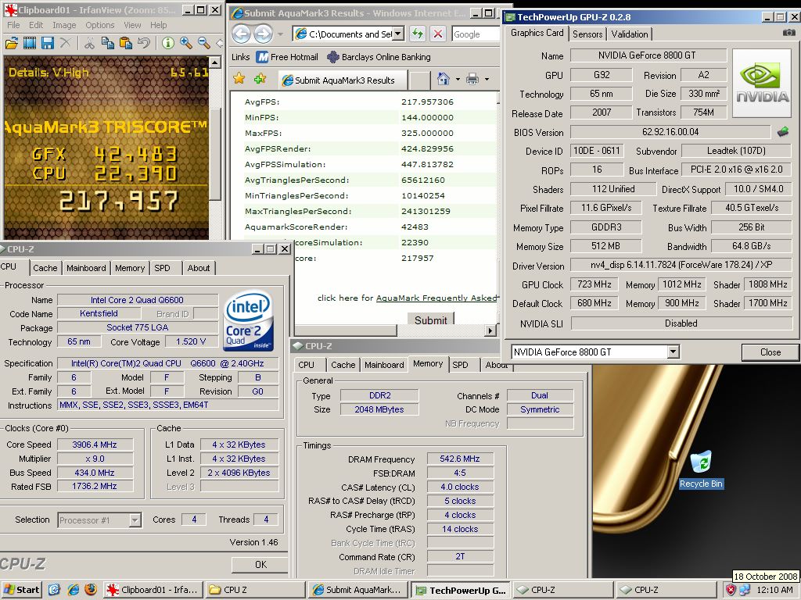Switch to Clipboard01 IrfanView taskbar button
This screenshot has width=801, height=600.
tap(153, 590)
